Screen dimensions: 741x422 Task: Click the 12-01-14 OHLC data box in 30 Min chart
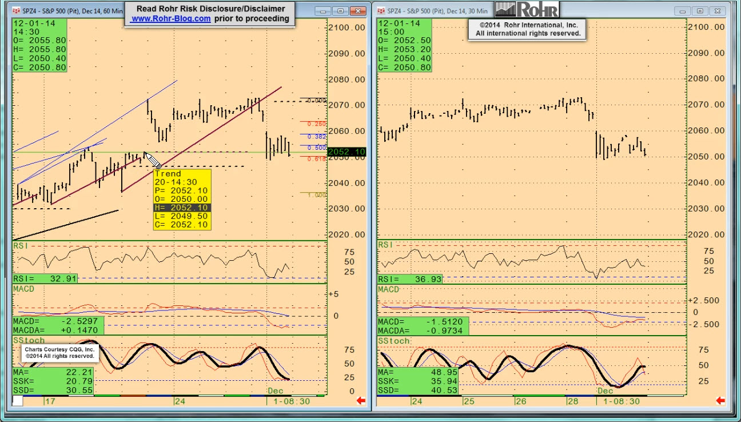pos(404,45)
